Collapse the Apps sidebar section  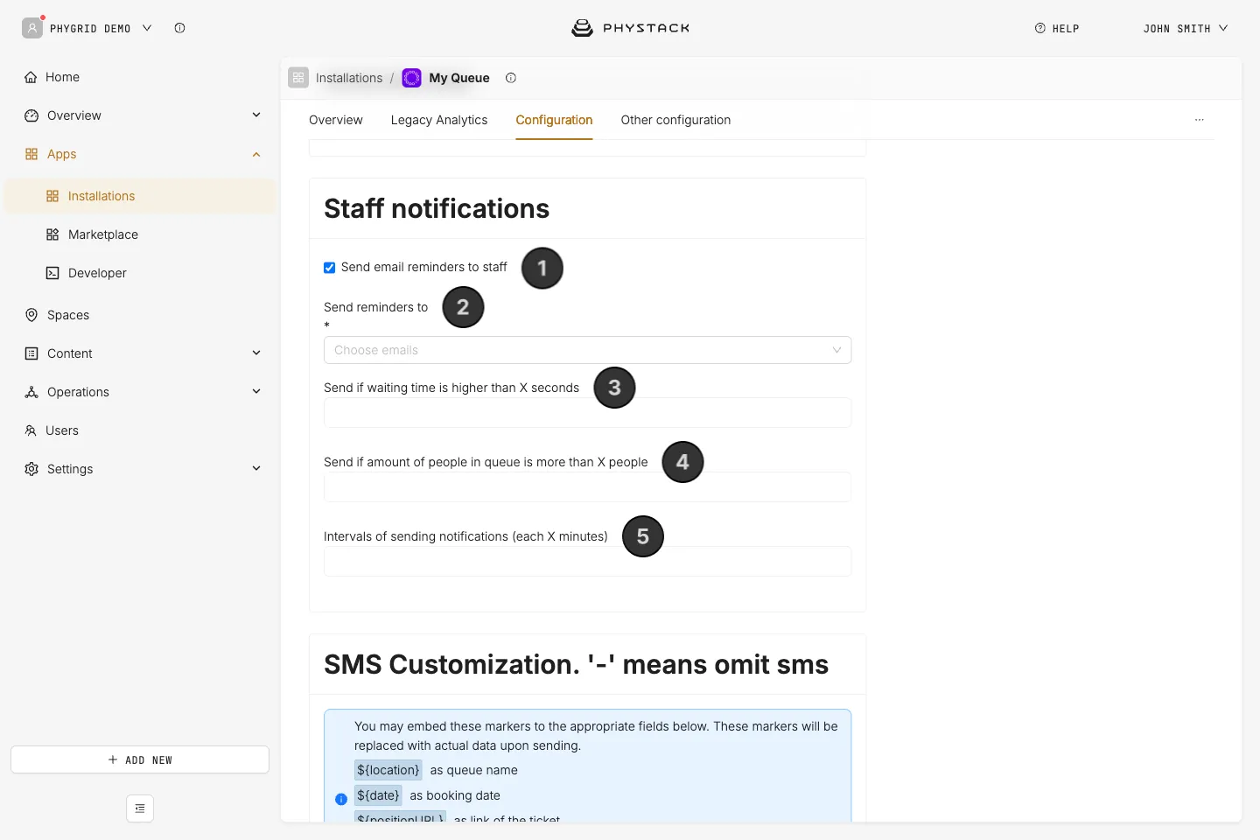(x=256, y=154)
